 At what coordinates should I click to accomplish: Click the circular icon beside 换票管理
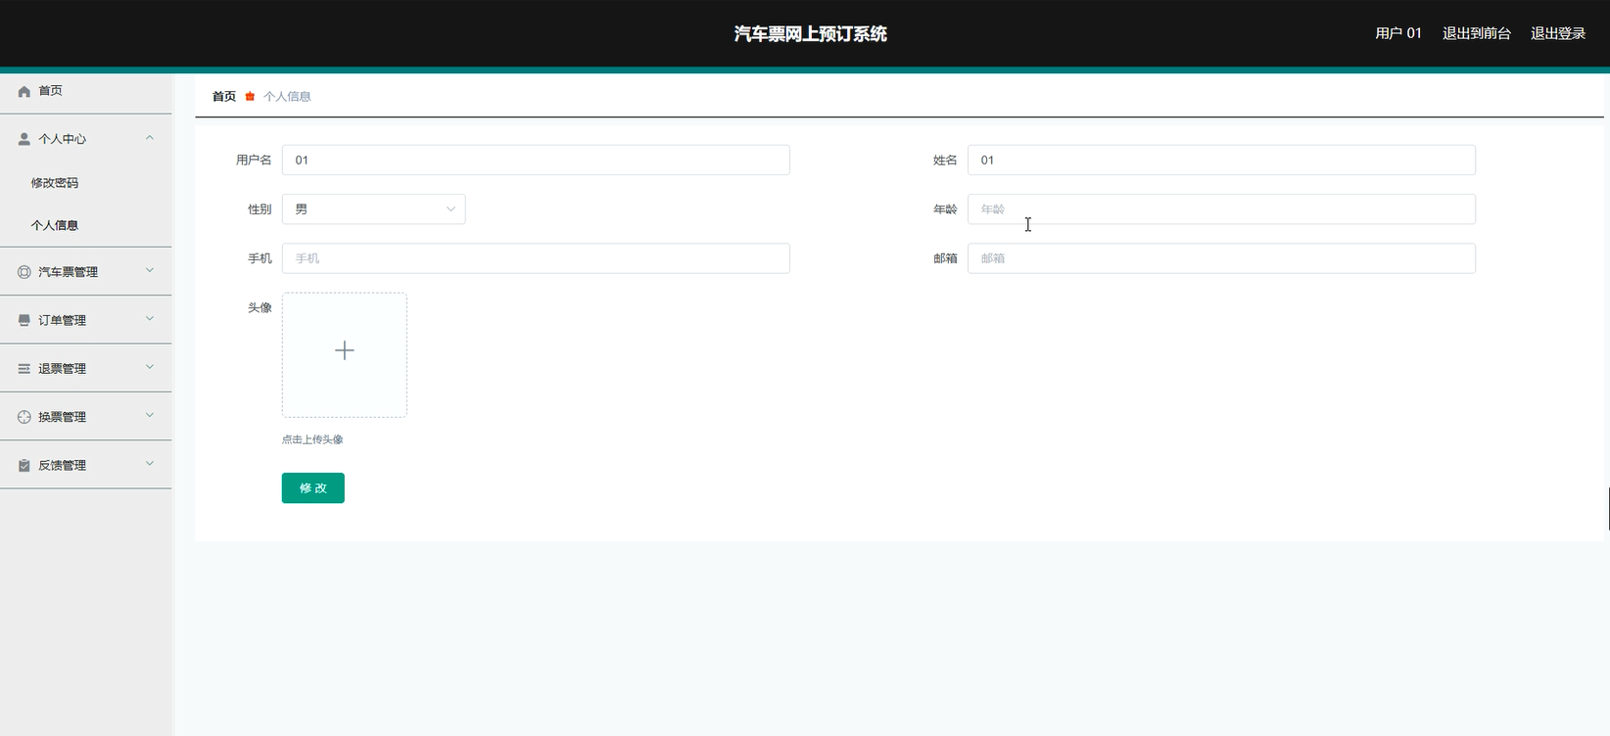(24, 417)
